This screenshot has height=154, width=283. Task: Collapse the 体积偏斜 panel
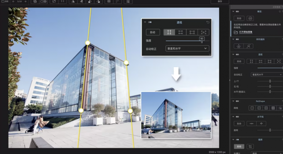click(x=233, y=39)
